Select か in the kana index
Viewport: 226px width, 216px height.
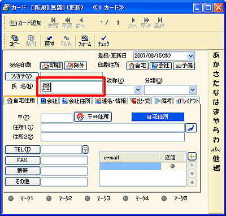[216, 64]
